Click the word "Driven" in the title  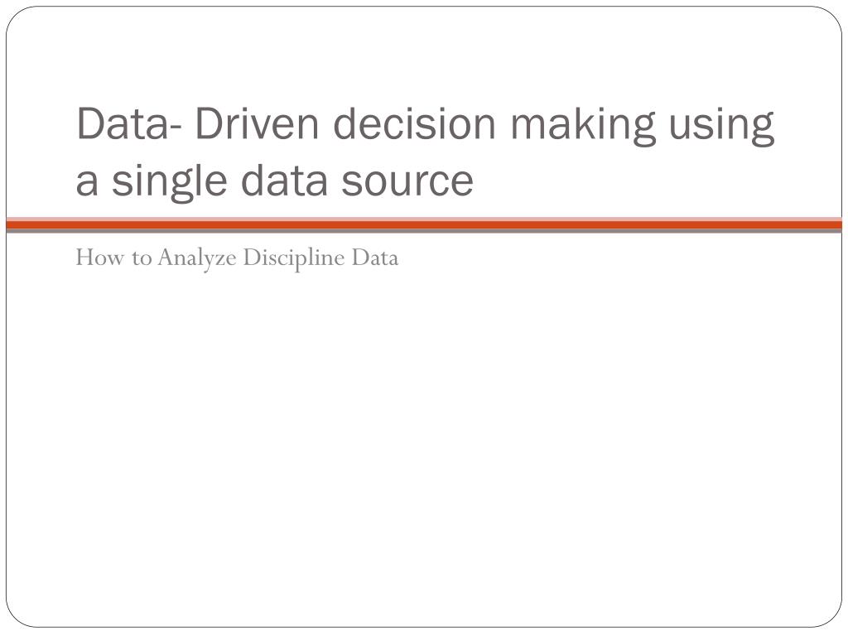click(x=257, y=124)
